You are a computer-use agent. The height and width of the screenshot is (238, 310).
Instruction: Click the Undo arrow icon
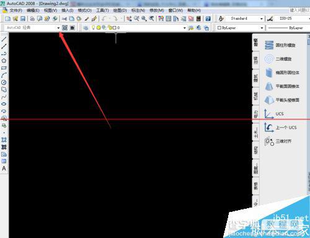pyautogui.click(x=104, y=19)
